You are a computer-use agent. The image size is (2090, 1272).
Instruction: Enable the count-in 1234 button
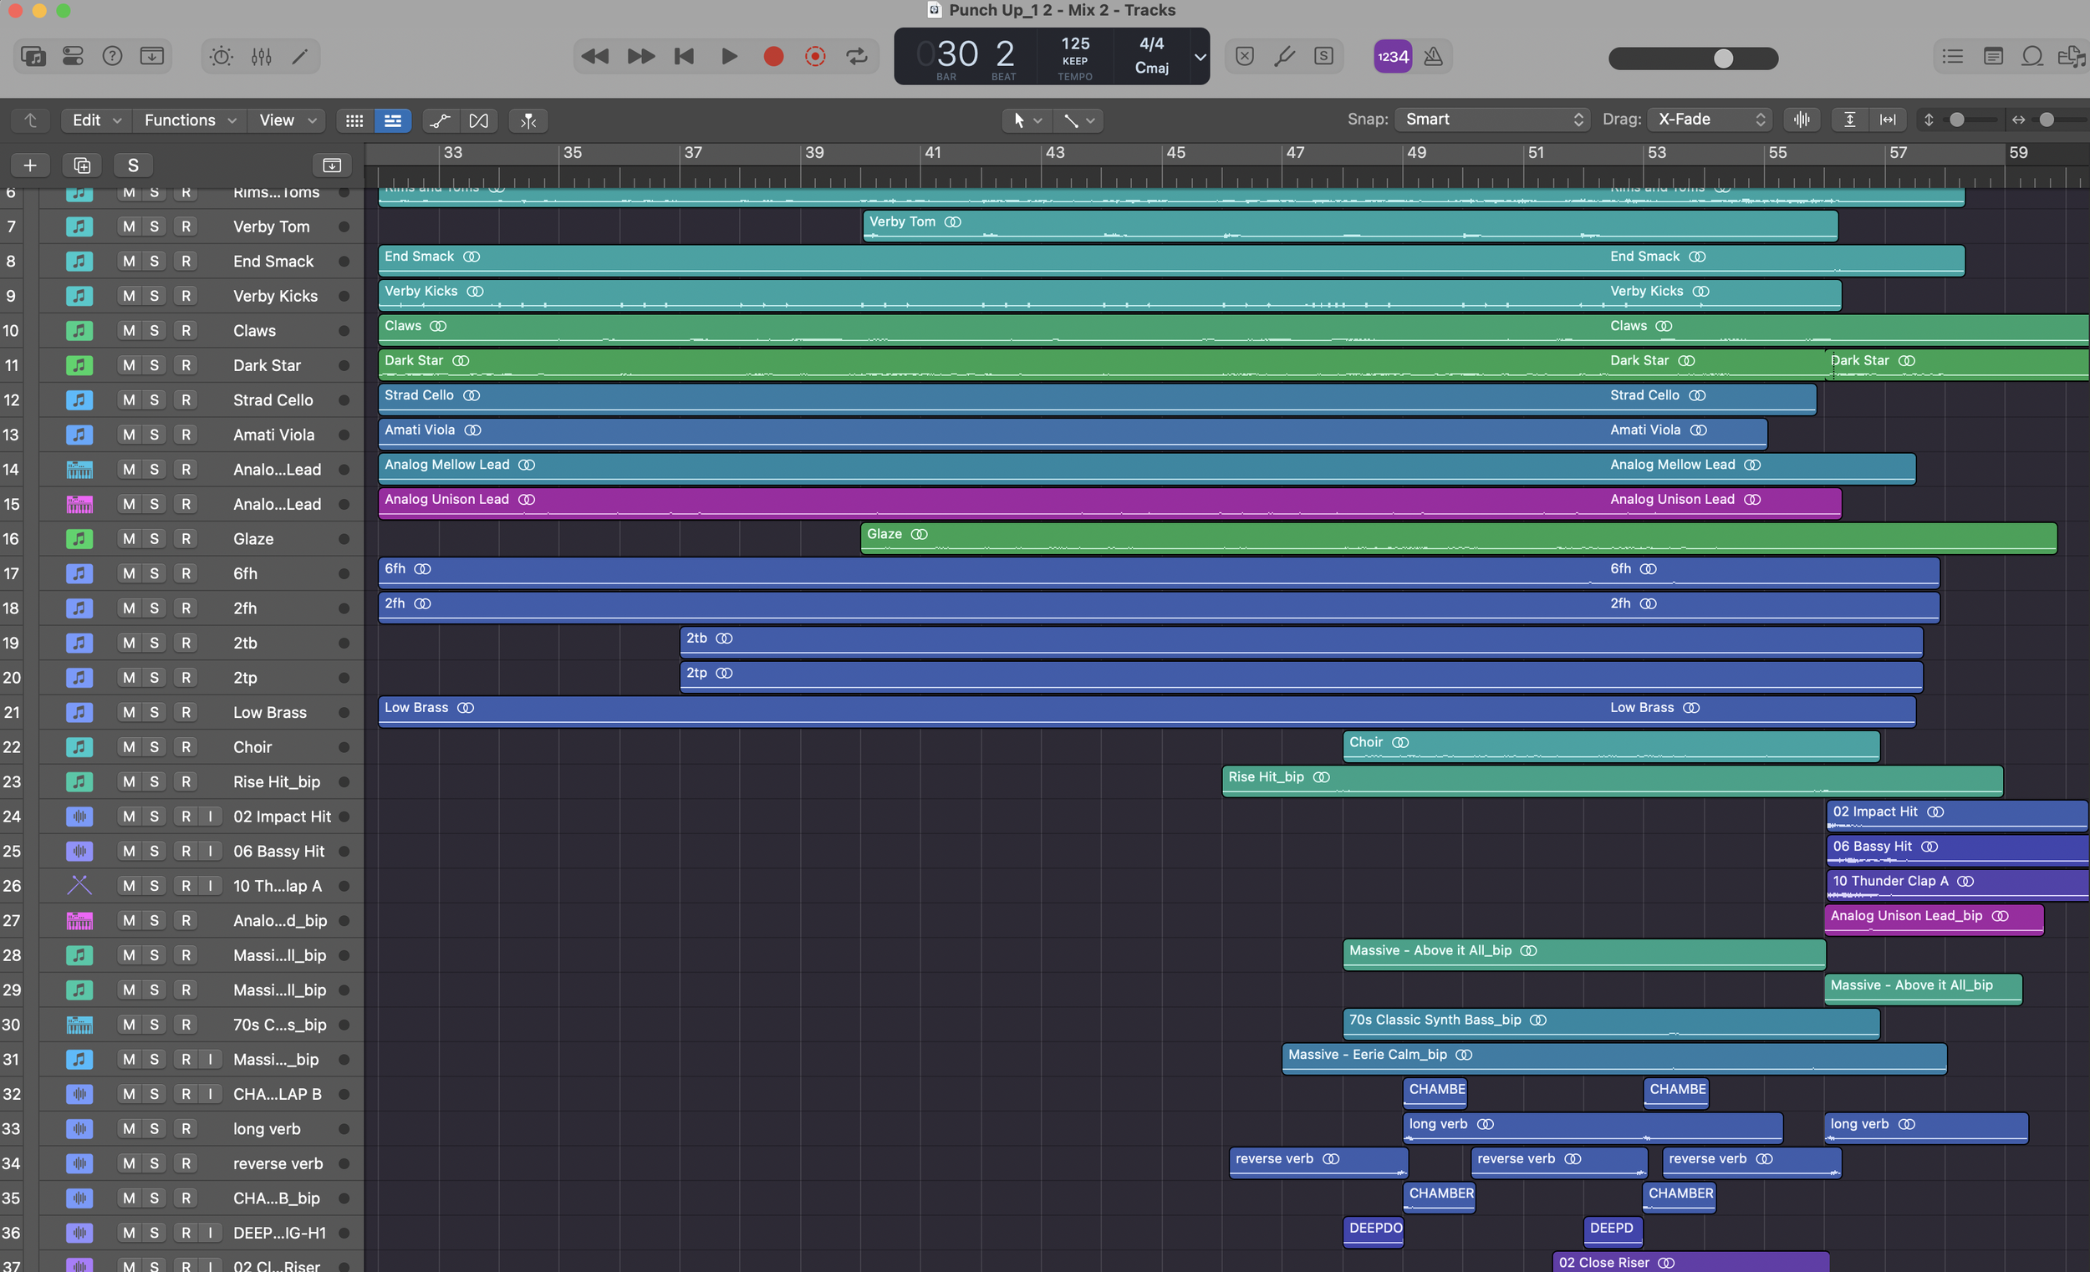1393,57
